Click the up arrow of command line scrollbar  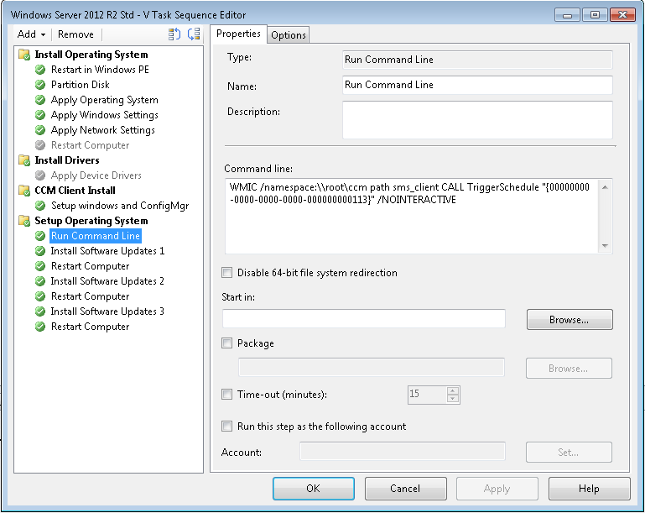(605, 187)
